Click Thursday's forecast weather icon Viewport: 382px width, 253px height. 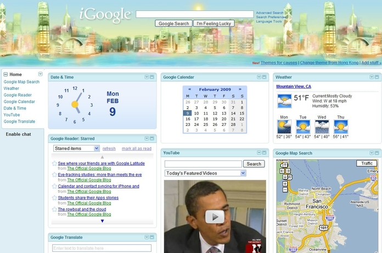coord(341,127)
